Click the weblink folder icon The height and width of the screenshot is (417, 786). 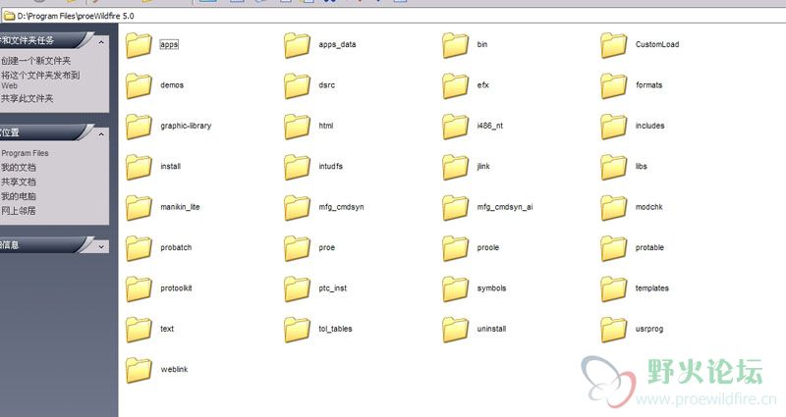click(139, 370)
